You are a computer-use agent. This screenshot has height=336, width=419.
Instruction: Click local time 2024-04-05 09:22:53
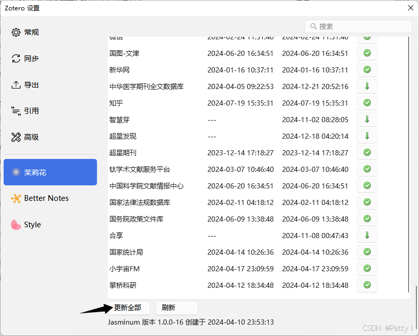[241, 86]
